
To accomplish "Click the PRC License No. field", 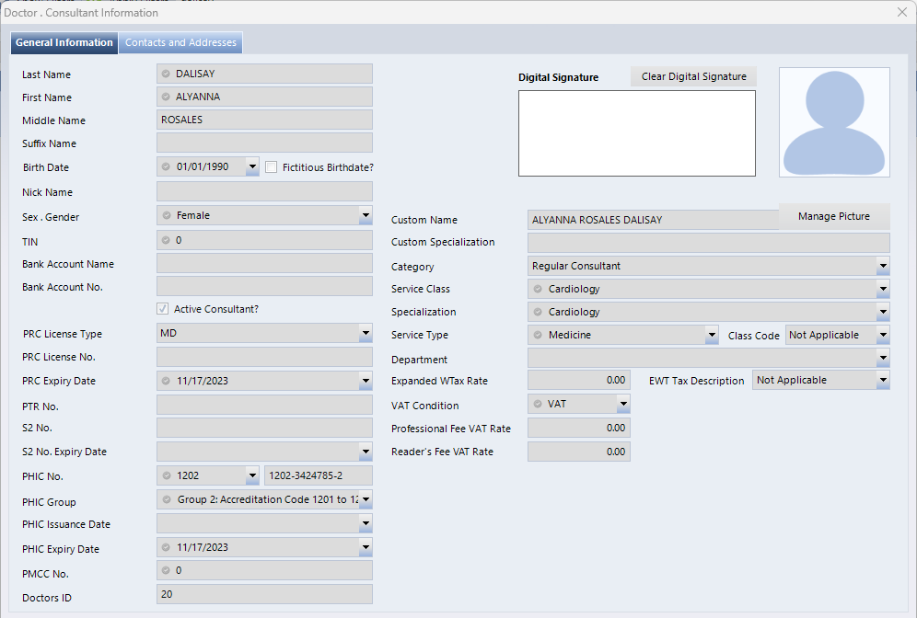I will tap(264, 357).
